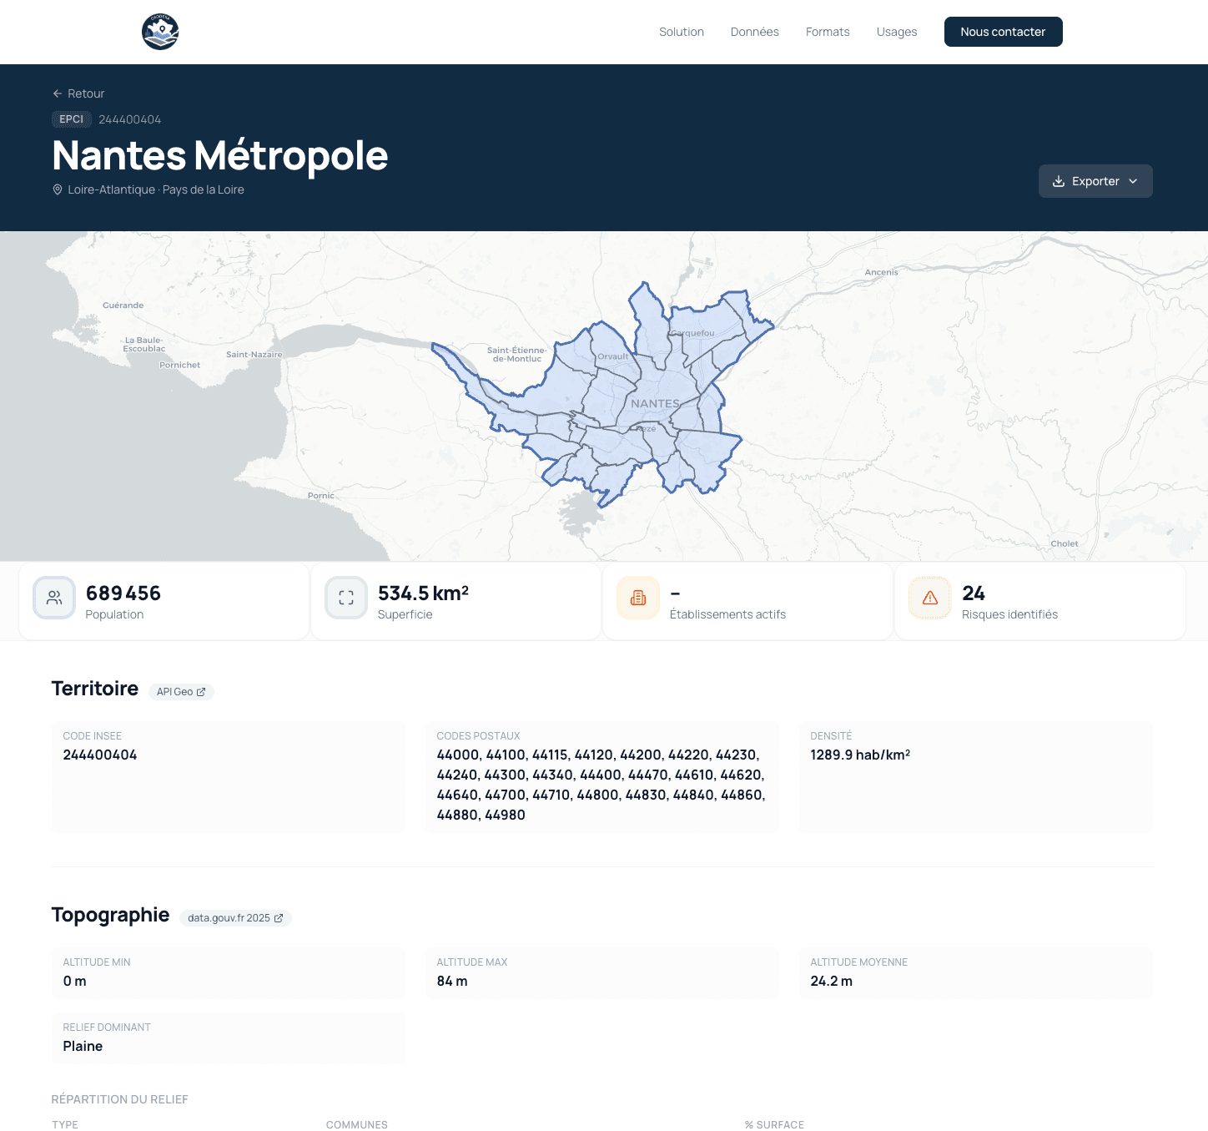Follow the Retour link
This screenshot has width=1208, height=1131.
pos(85,93)
